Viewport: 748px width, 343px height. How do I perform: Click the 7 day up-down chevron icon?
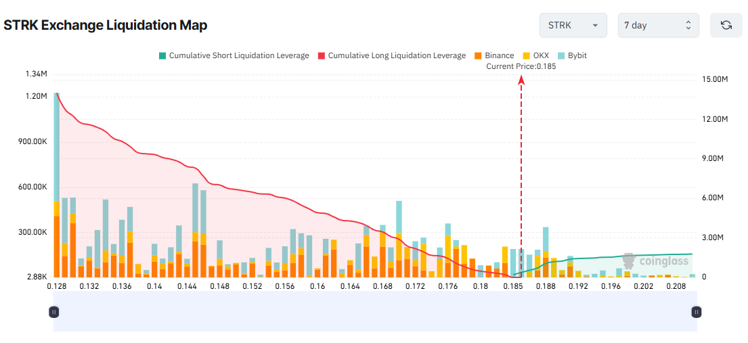tap(688, 25)
